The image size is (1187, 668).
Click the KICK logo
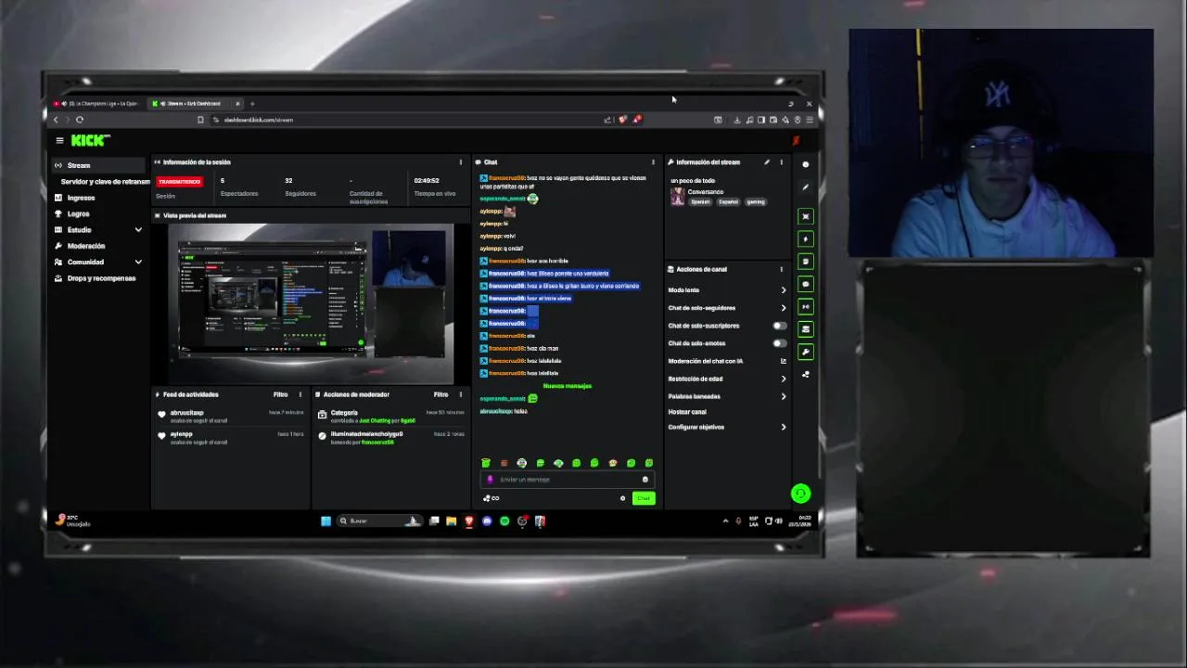(90, 140)
